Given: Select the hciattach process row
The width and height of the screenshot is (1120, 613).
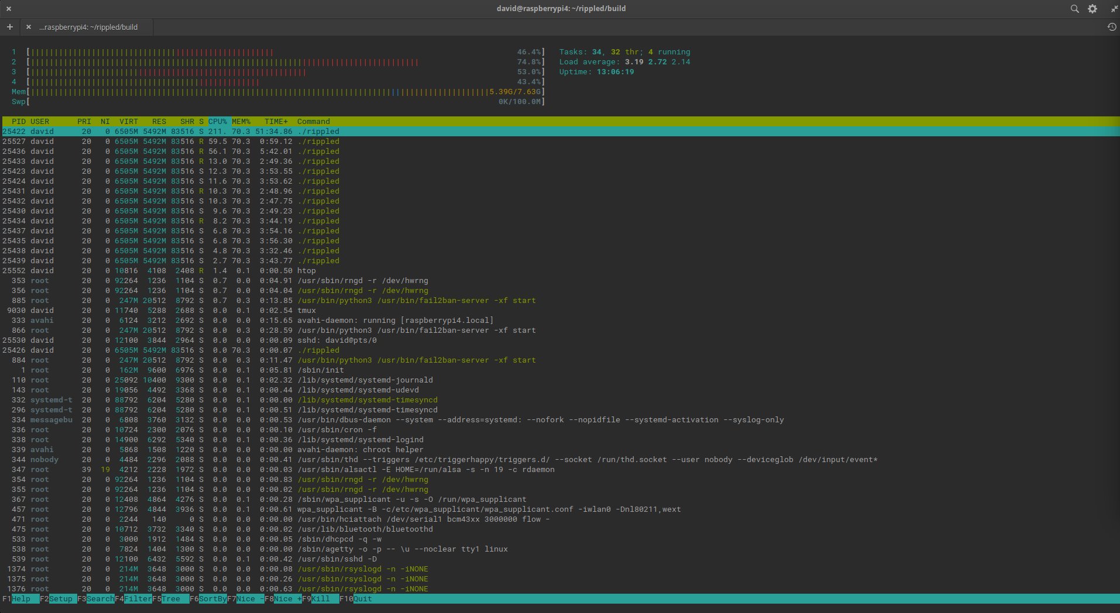Looking at the screenshot, I should 560,519.
